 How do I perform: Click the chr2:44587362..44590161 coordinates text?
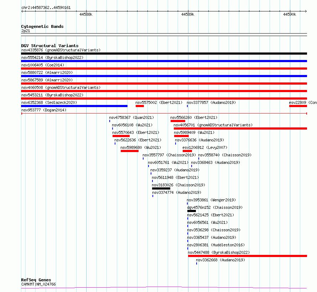click(x=46, y=8)
